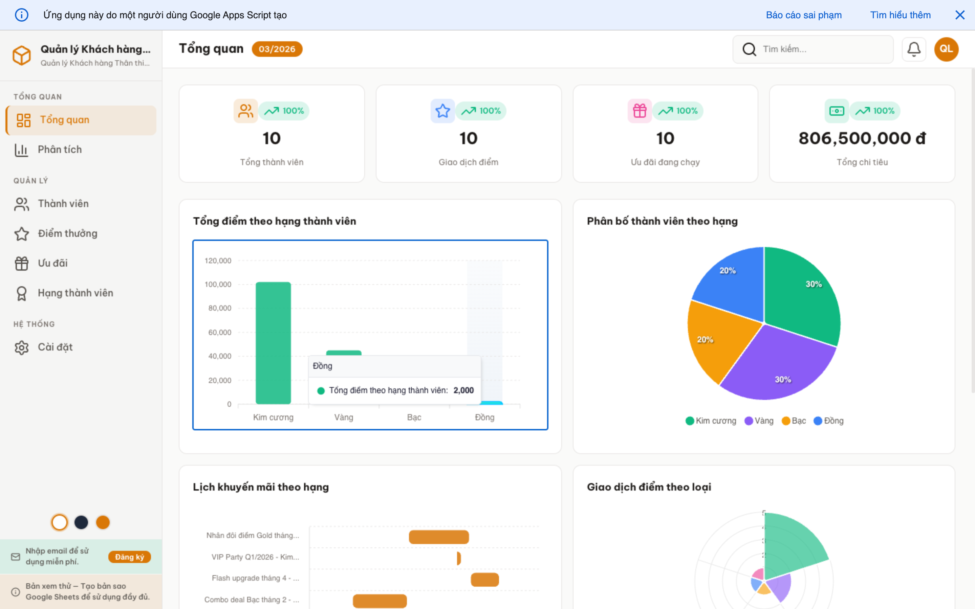Hide the Đồng series via legend
The height and width of the screenshot is (609, 975).
[x=828, y=421]
